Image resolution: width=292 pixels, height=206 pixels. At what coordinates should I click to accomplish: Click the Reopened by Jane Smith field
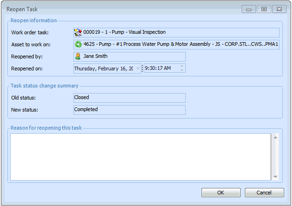coord(134,56)
